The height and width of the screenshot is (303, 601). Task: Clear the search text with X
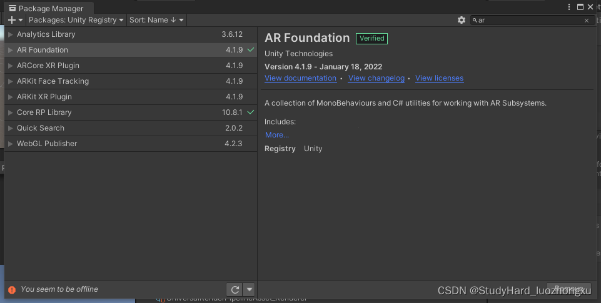(x=587, y=21)
